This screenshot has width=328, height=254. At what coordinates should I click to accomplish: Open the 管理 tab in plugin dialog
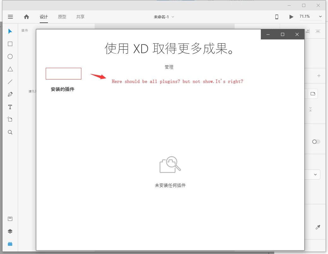click(169, 67)
